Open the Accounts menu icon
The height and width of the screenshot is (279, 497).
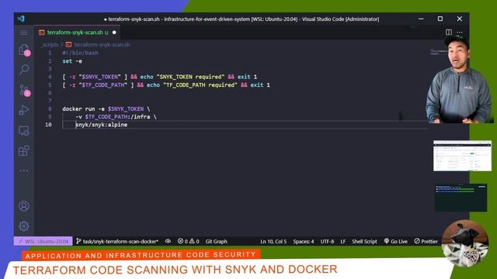[x=24, y=206]
